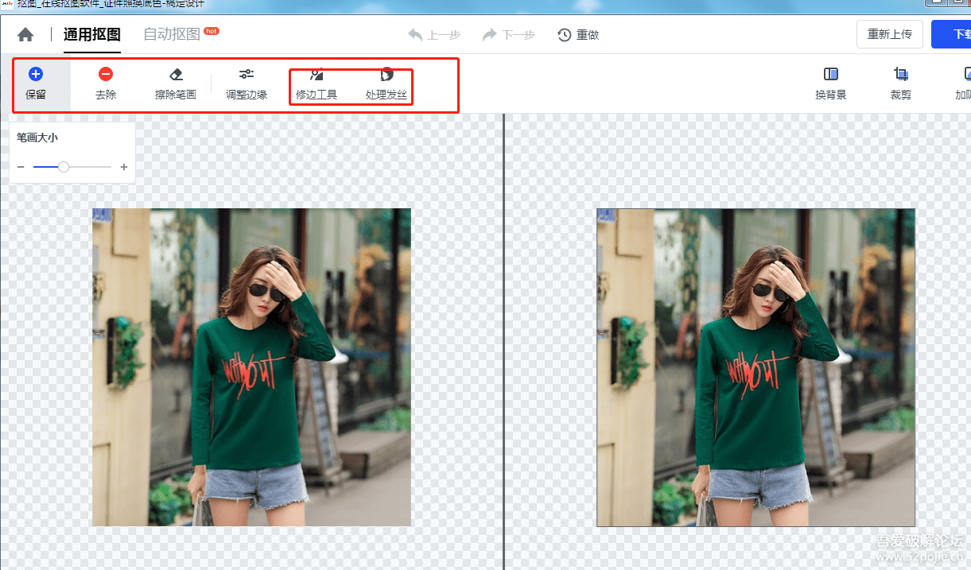Screen dimensions: 971x570
Task: Click the home icon
Action: pos(25,35)
